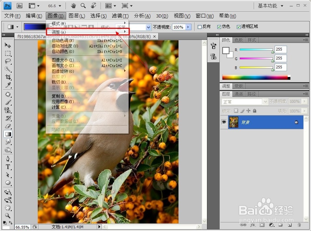Select the 3D Orbit camera tool
Screen dimensions: 311x231
8,200
